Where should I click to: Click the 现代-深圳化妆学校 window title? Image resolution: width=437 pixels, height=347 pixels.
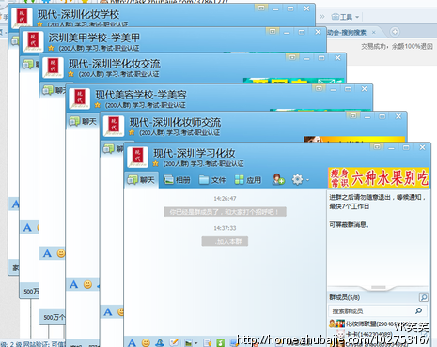click(79, 14)
